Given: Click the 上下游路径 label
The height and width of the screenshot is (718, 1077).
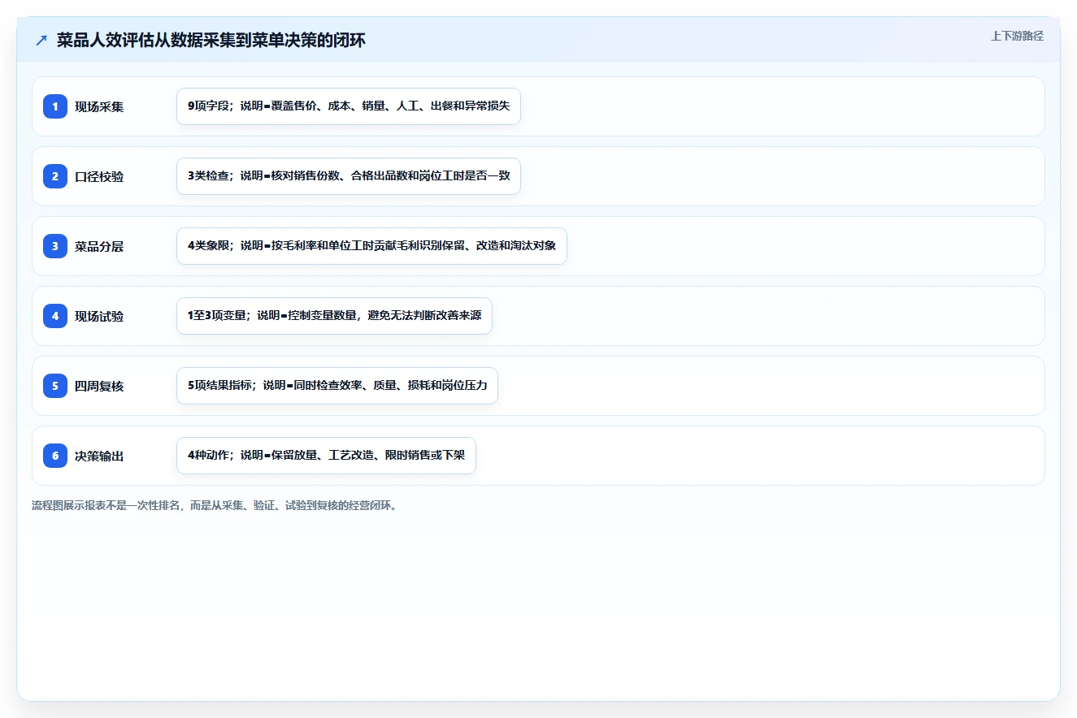Looking at the screenshot, I should pos(1017,36).
